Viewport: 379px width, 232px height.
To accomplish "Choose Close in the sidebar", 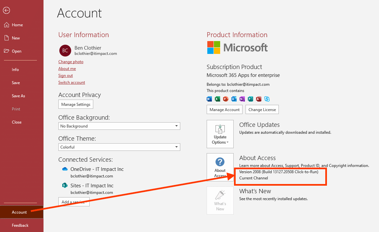I will tap(17, 122).
